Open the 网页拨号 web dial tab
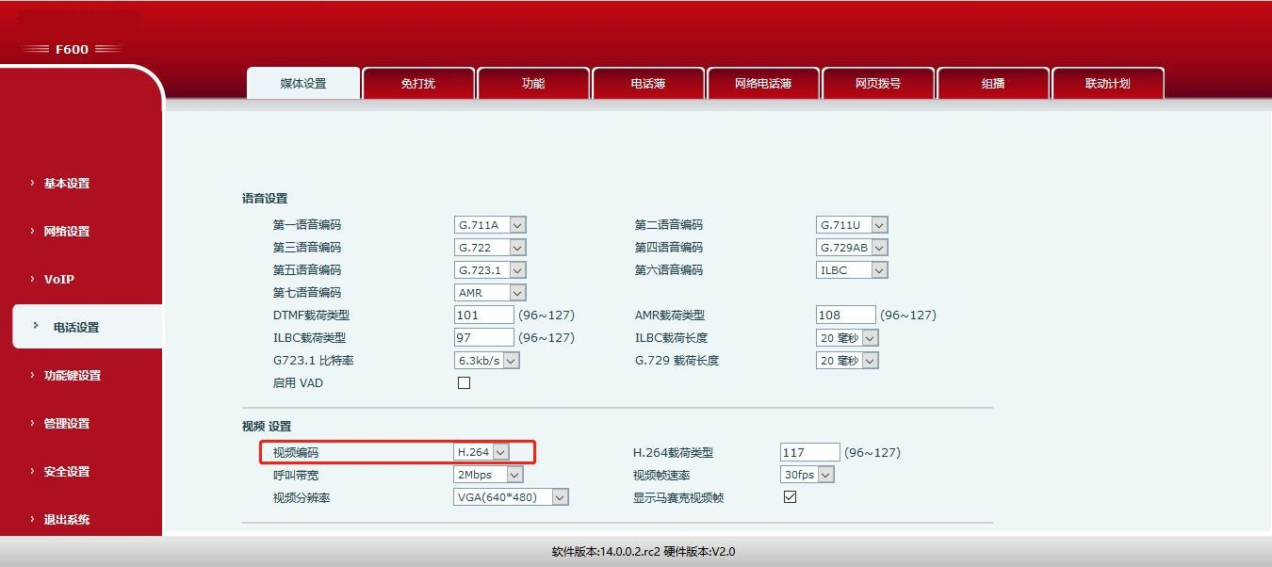1272x567 pixels. tap(878, 83)
